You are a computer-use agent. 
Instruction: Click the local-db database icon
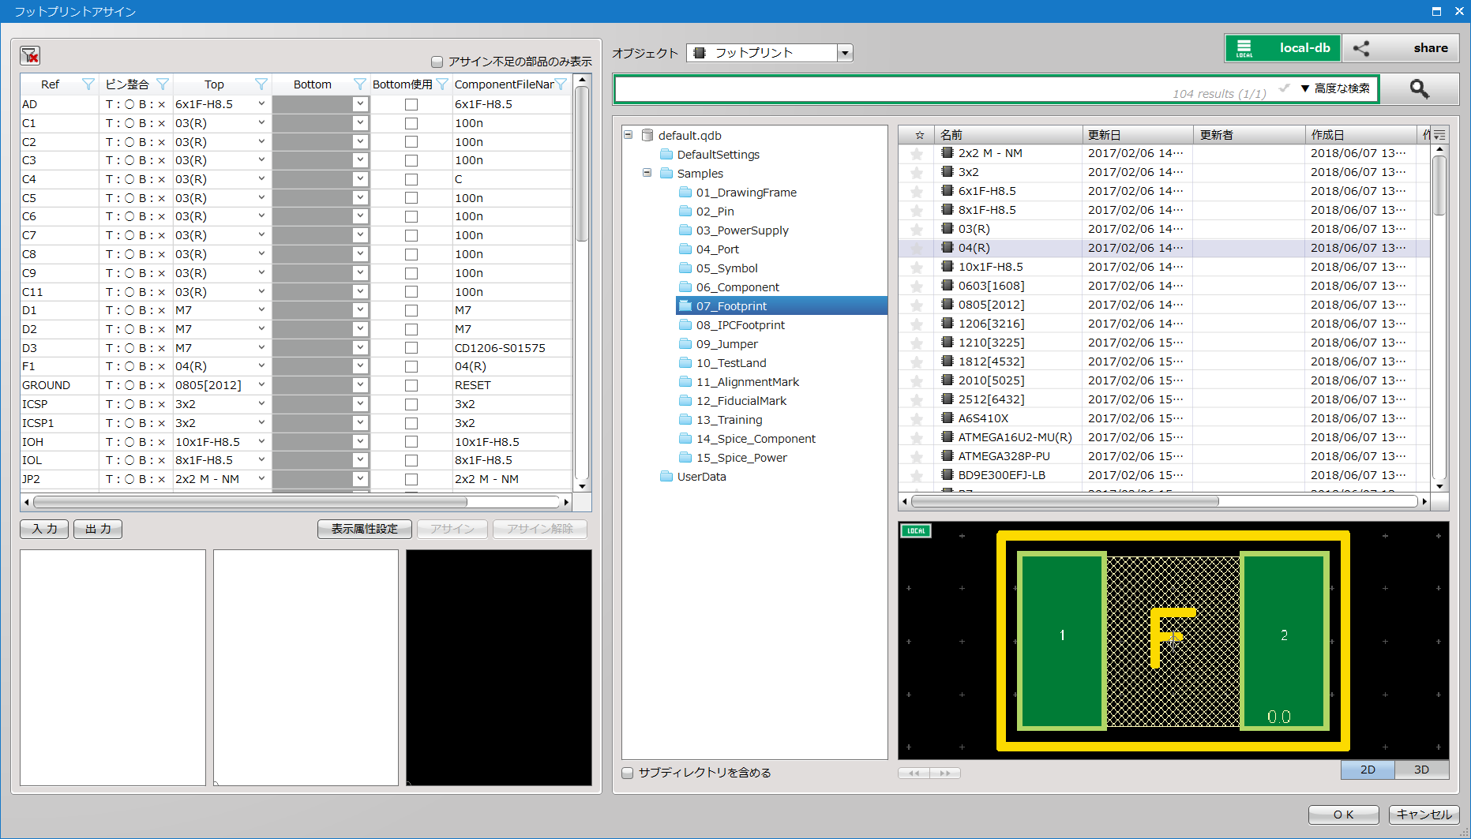click(x=1244, y=48)
